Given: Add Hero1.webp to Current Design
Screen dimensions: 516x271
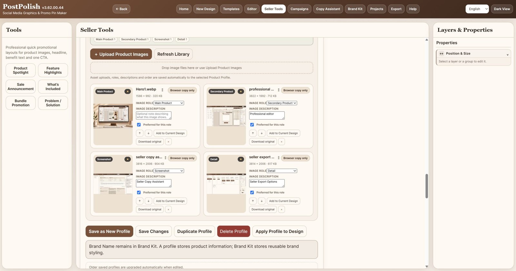Looking at the screenshot, I should coord(170,133).
